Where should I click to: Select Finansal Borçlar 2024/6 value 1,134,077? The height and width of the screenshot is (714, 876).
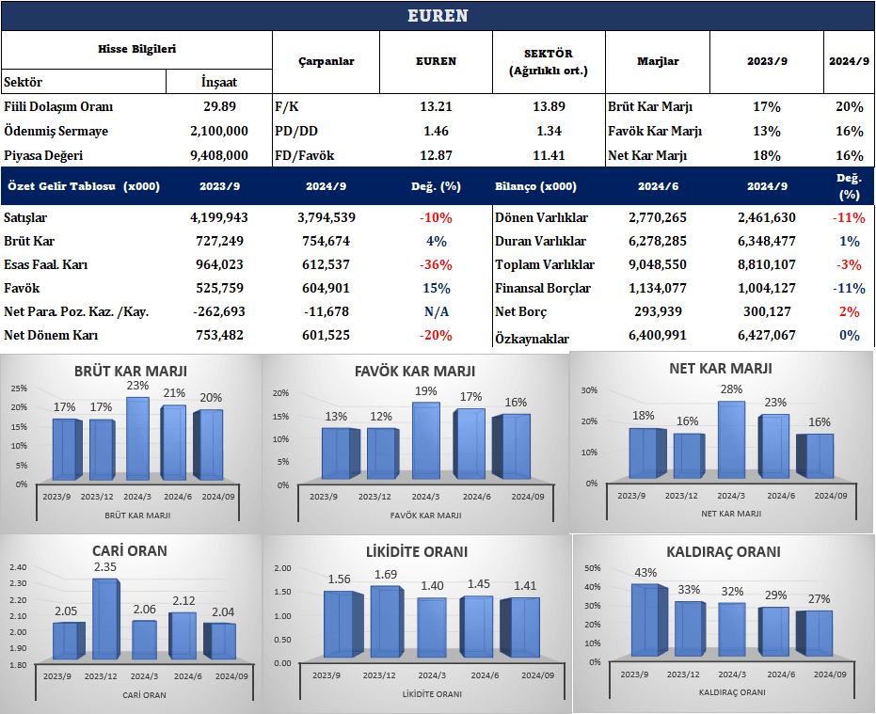658,288
